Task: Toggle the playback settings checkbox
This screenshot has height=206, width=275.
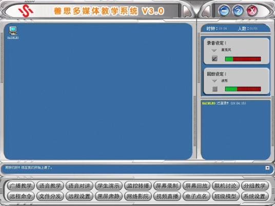Action: click(215, 89)
